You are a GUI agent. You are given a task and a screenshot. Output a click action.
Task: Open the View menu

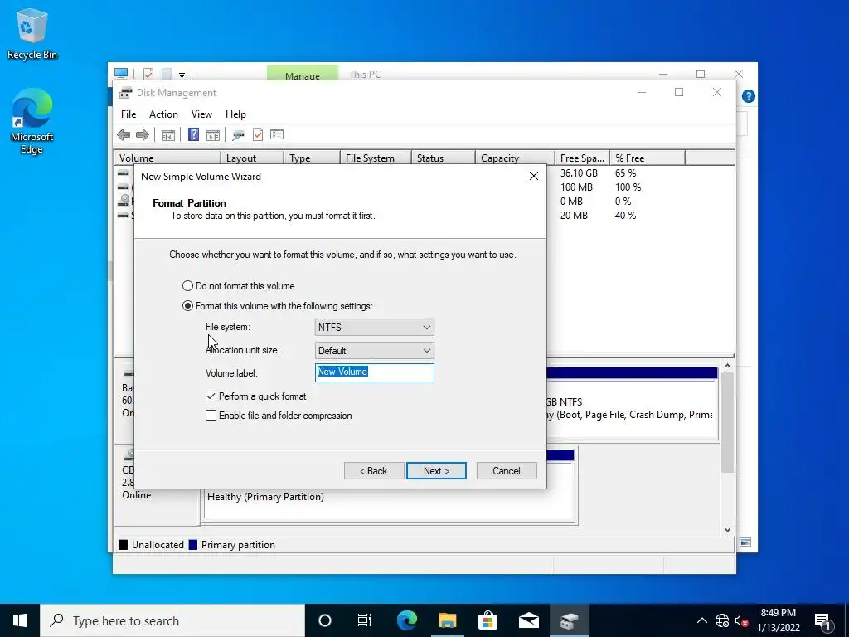(x=201, y=114)
